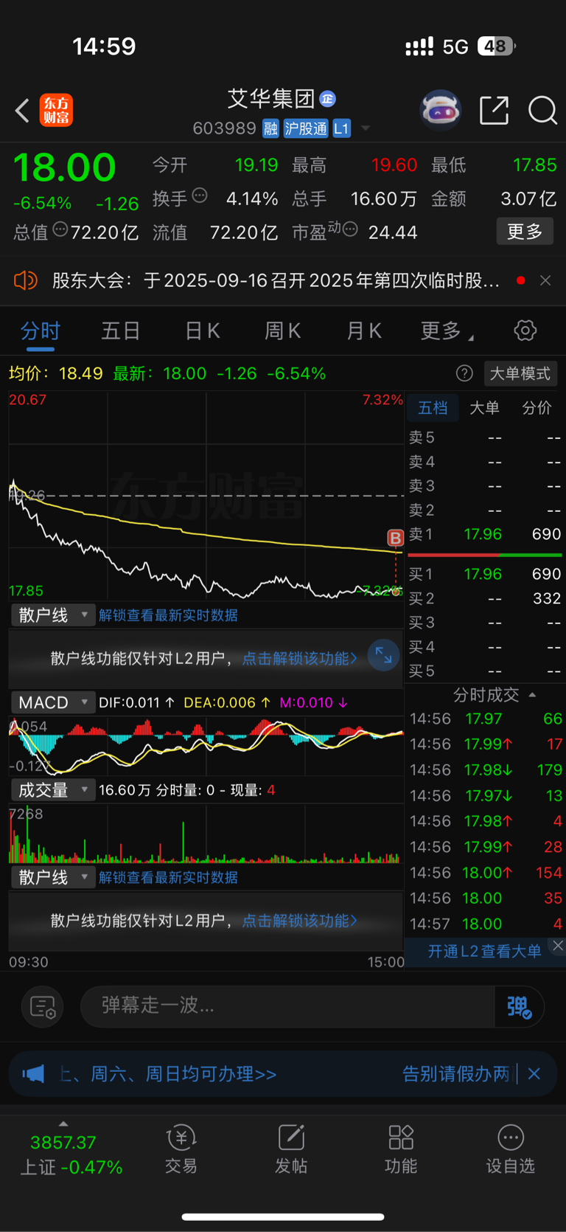566x1232 pixels.
Task: Close the bottom promo banner
Action: pos(534,1073)
